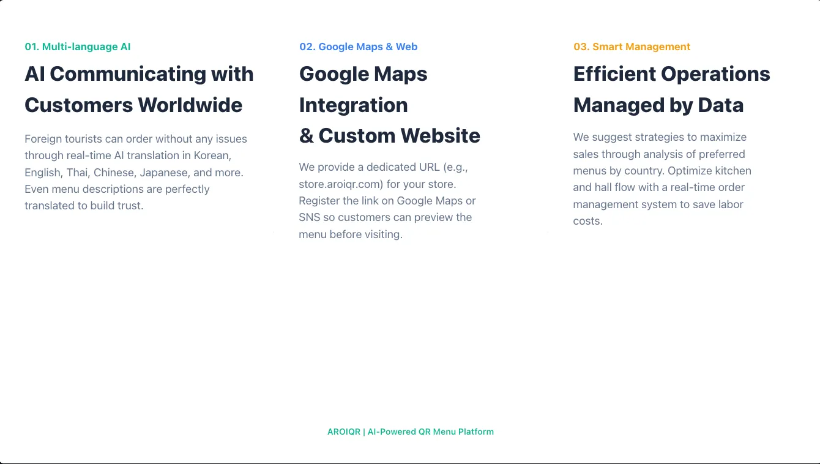Click the footer "AROIQR | AI-Powered QR Menu Platform"
820x464 pixels.
point(410,432)
